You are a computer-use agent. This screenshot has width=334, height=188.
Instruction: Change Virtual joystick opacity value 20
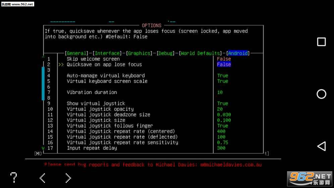point(220,109)
